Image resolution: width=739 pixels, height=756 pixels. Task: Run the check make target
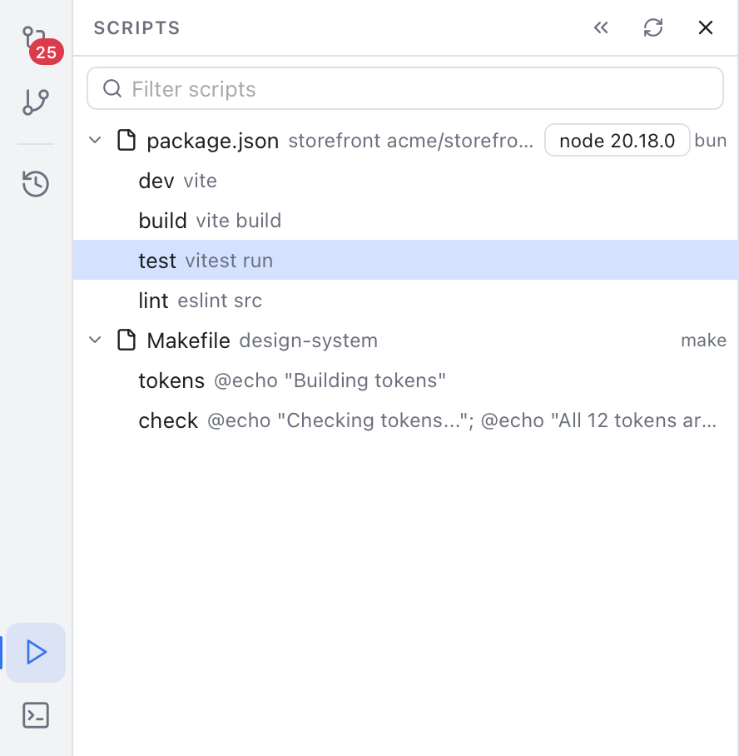pos(405,420)
